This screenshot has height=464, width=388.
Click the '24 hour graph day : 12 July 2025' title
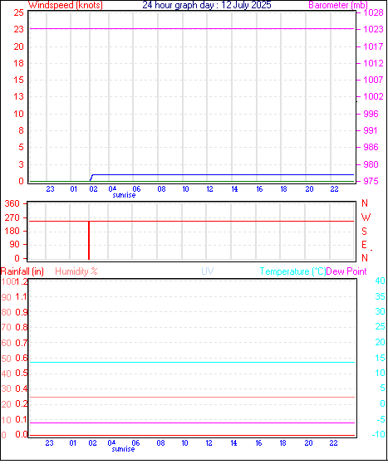(207, 5)
